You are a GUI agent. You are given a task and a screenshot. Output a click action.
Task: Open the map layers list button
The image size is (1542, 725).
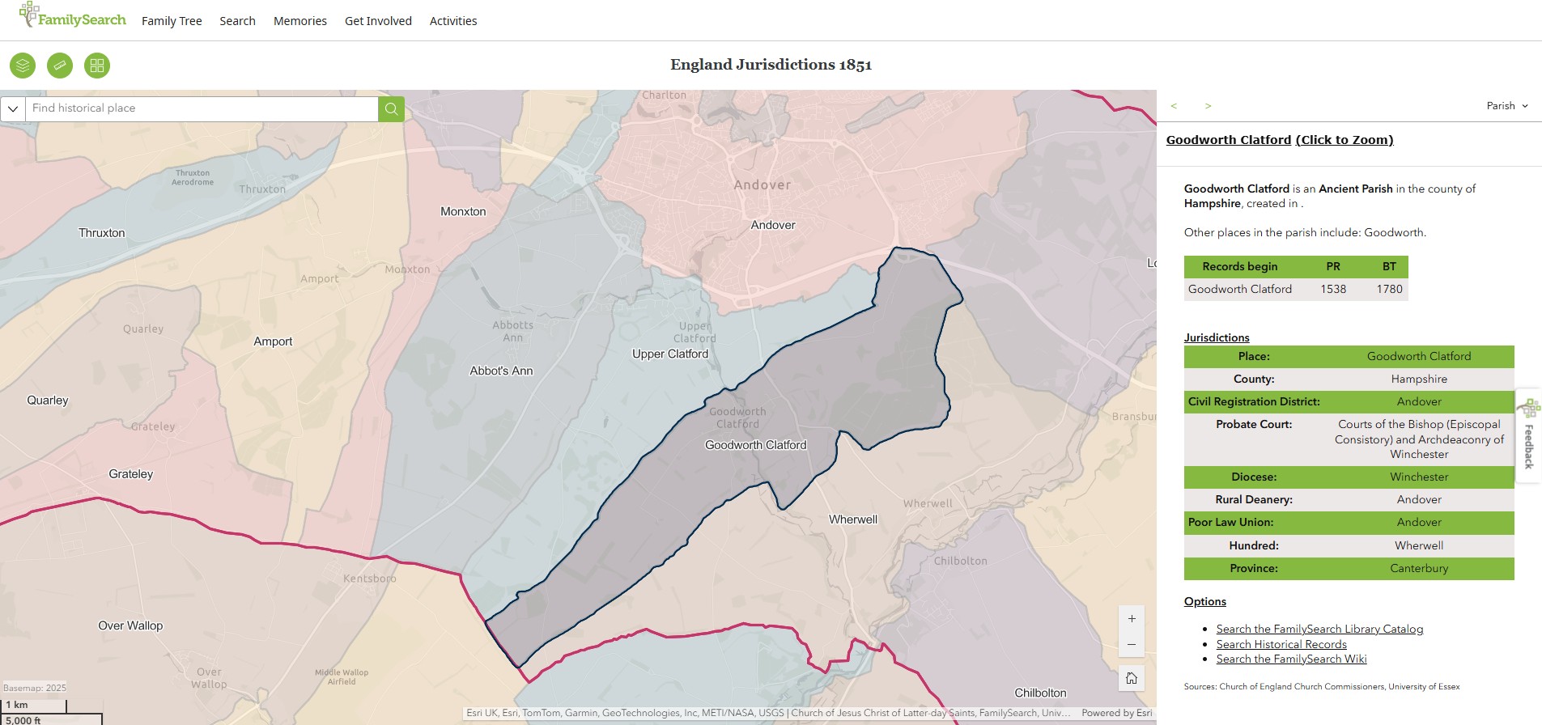pos(23,66)
